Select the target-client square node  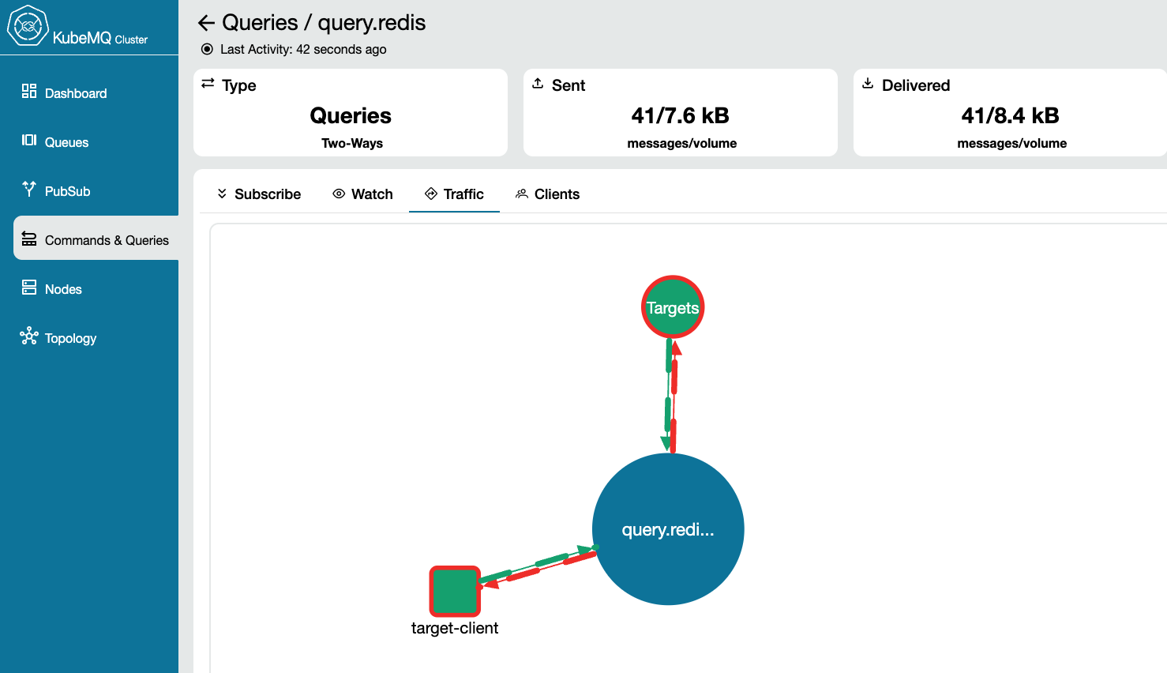point(455,591)
